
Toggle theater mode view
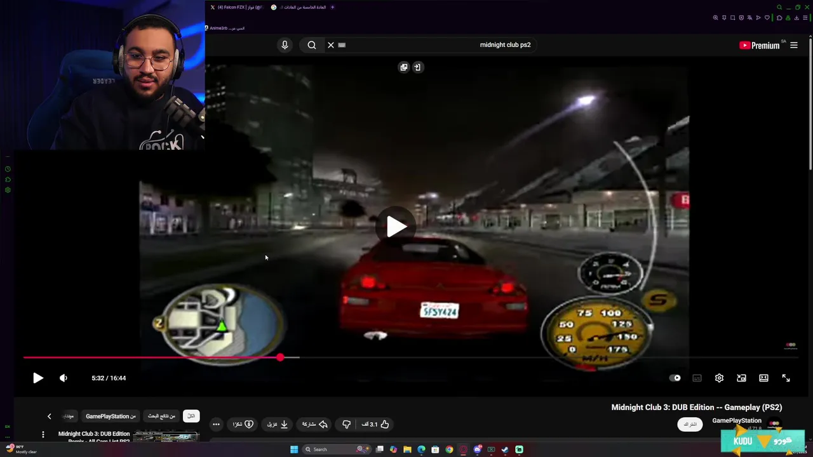click(x=763, y=378)
